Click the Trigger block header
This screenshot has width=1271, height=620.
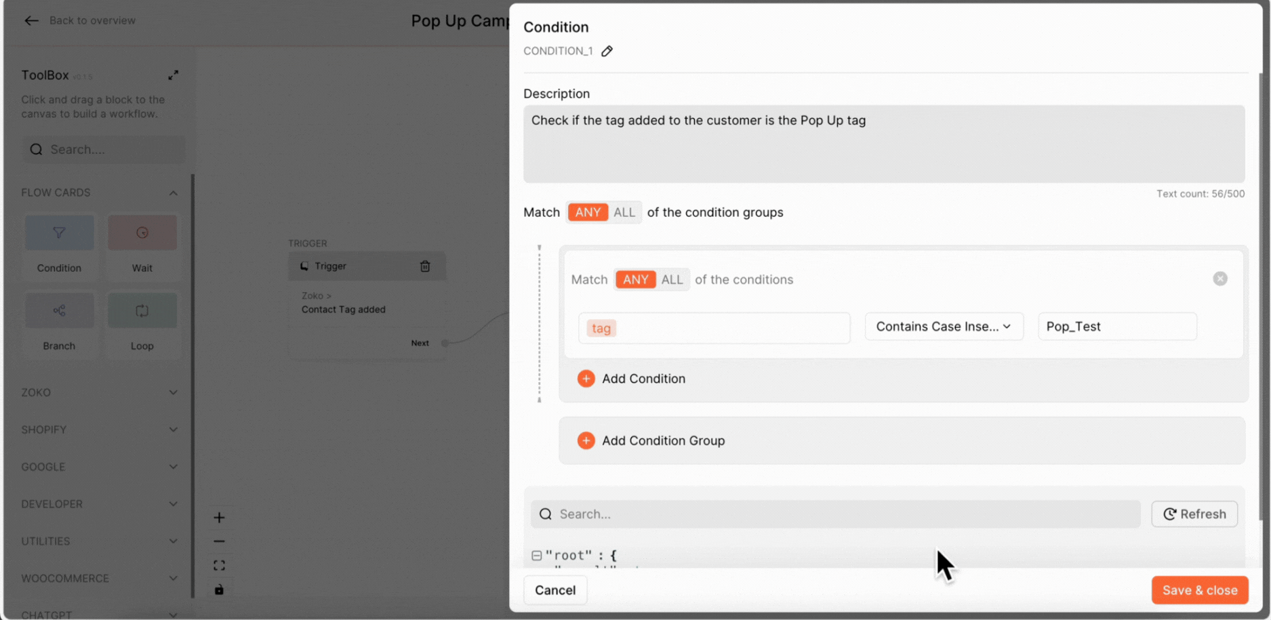click(367, 266)
